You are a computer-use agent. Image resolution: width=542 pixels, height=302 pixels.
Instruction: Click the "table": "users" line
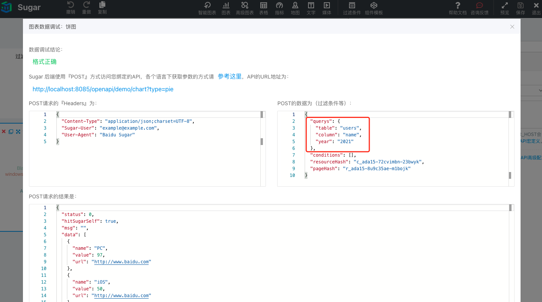[339, 128]
